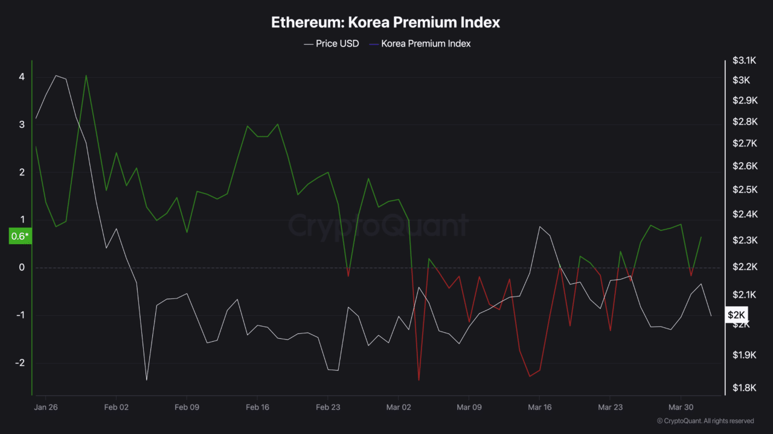Select the Mar 30 date on x-axis
This screenshot has height=434, width=773.
681,407
